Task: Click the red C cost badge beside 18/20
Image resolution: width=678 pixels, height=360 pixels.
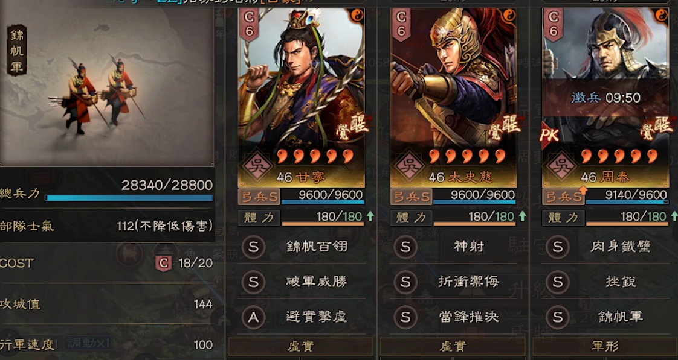Action: (x=163, y=263)
